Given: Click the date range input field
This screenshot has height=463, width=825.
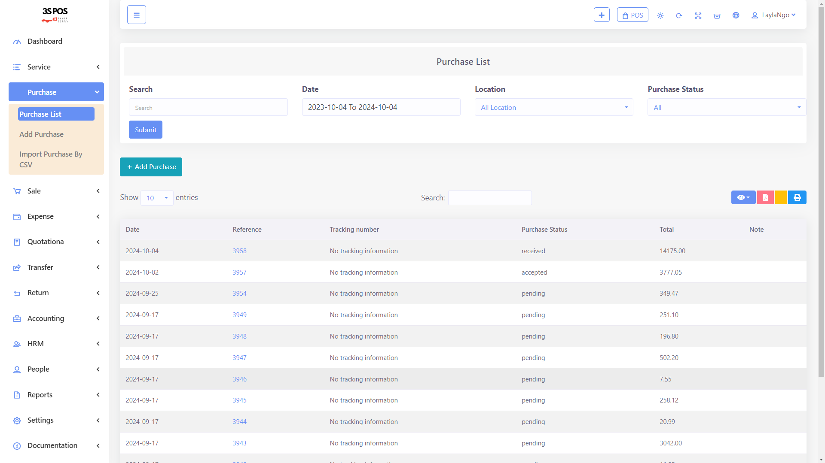Looking at the screenshot, I should tap(381, 107).
